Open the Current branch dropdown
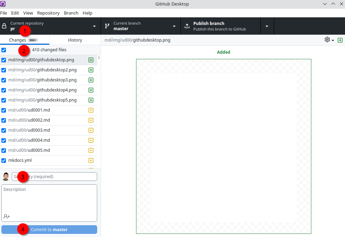This screenshot has height=237, width=345. [174, 26]
